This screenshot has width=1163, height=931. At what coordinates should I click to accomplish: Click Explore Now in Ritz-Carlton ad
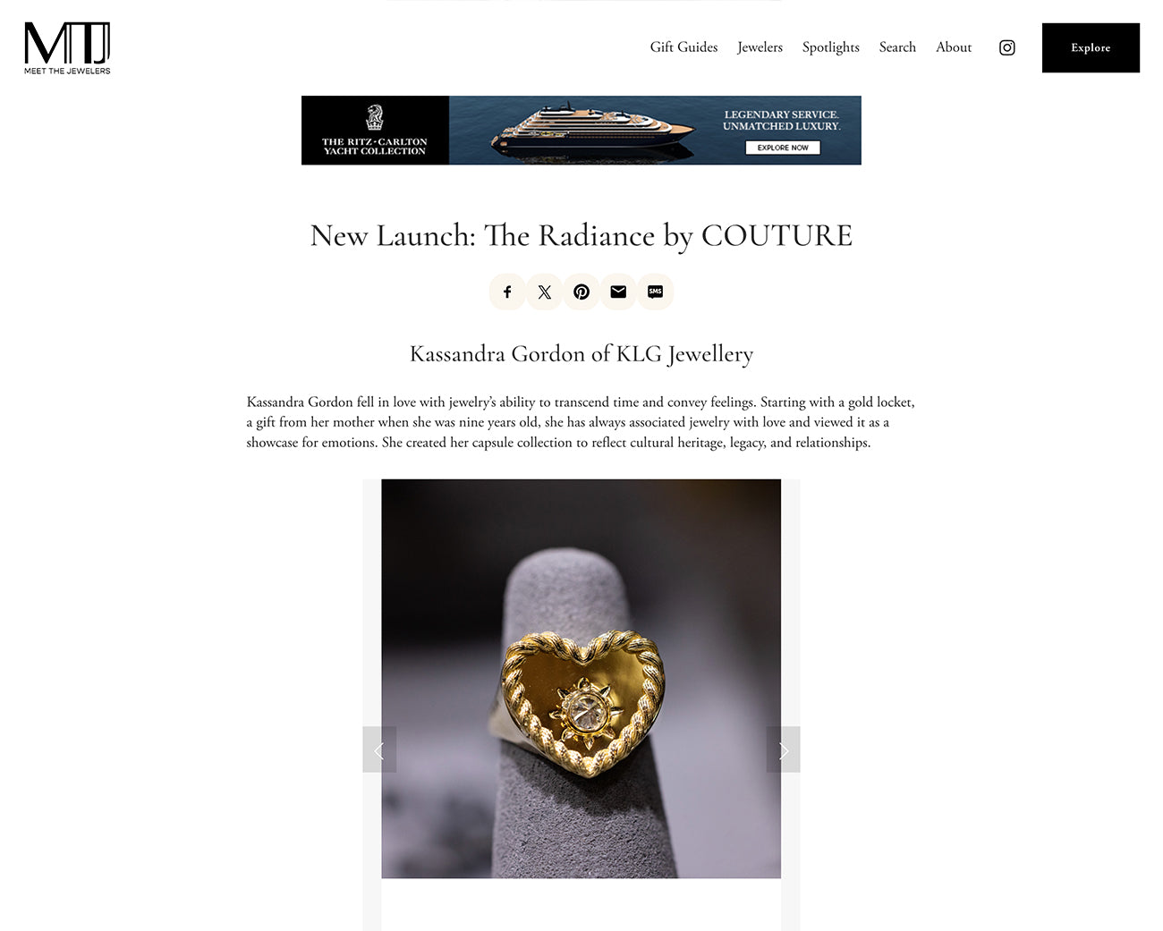coord(783,148)
